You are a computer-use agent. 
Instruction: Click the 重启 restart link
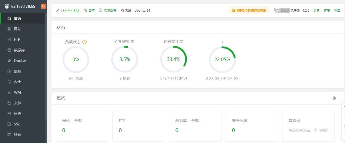(x=337, y=11)
